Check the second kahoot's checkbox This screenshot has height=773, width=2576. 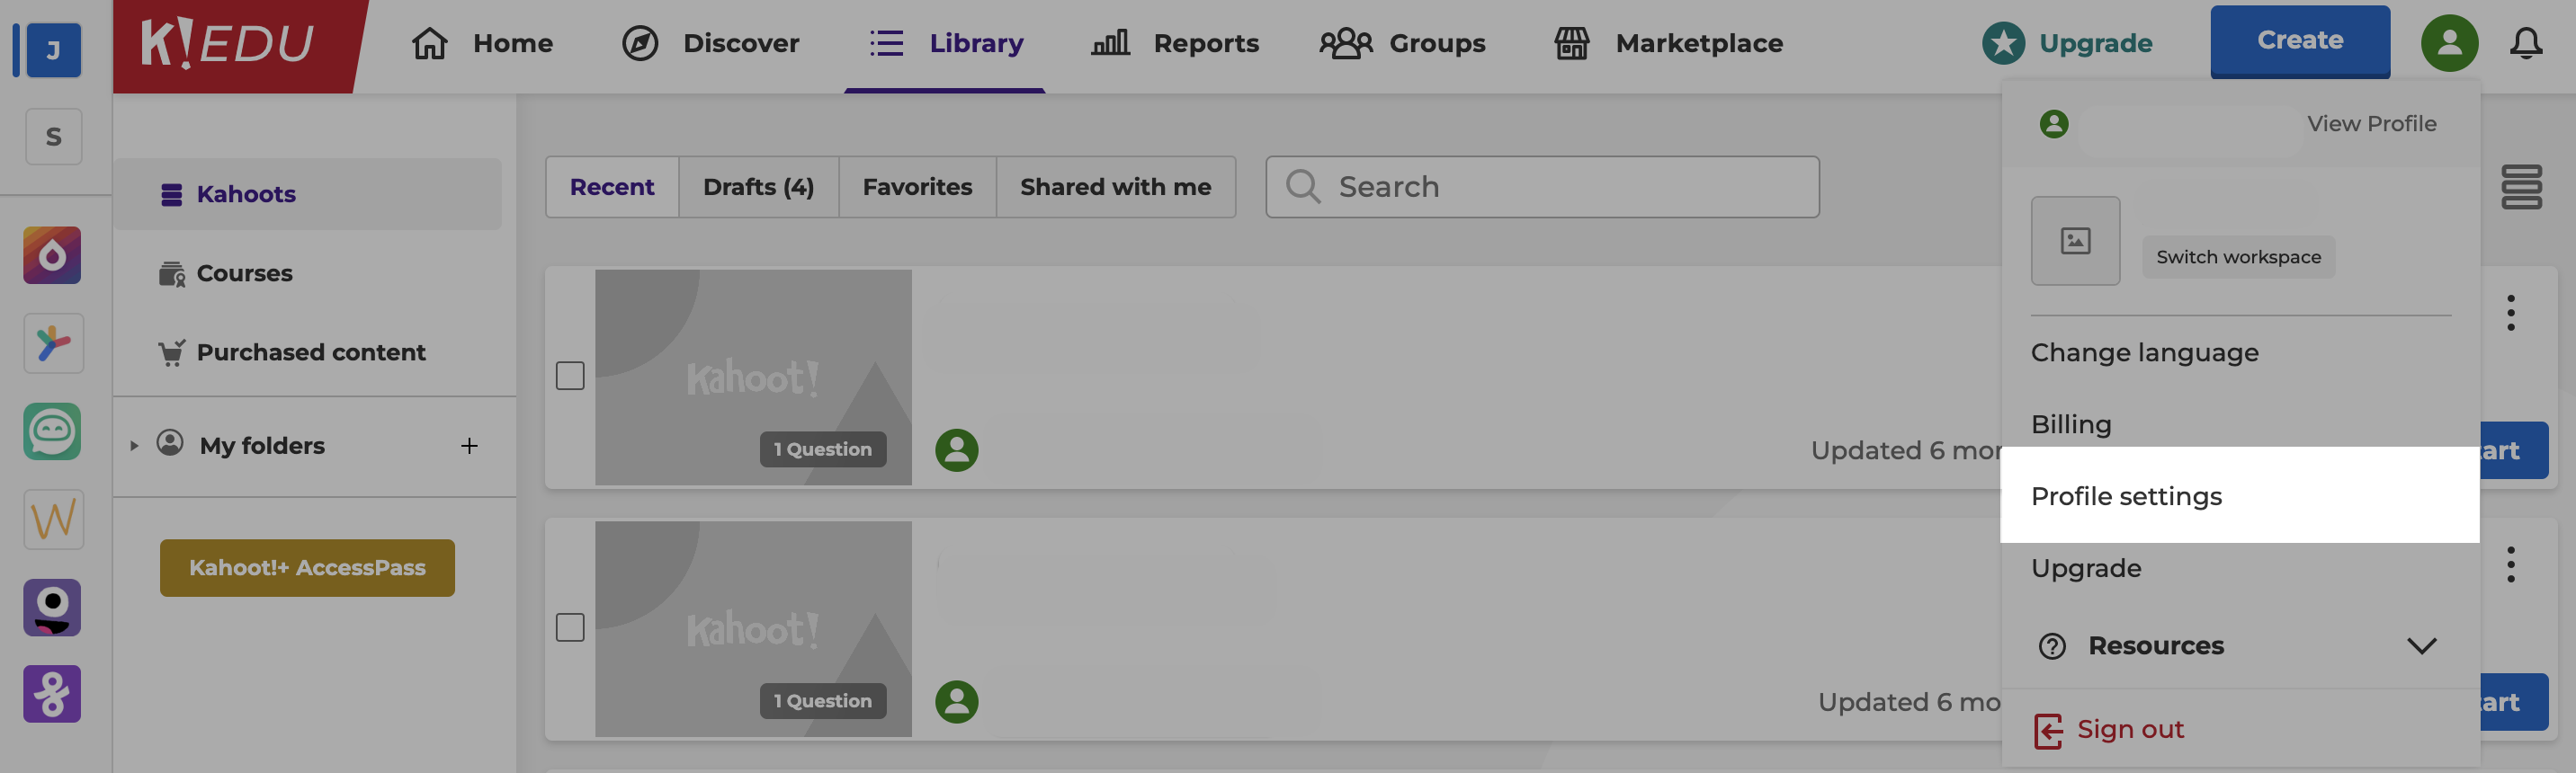(570, 627)
